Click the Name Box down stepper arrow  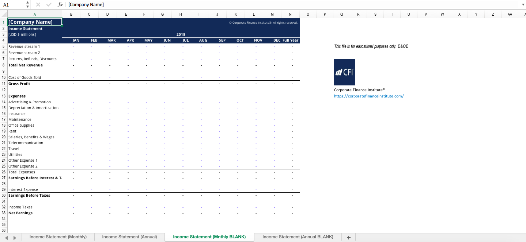click(x=27, y=6)
